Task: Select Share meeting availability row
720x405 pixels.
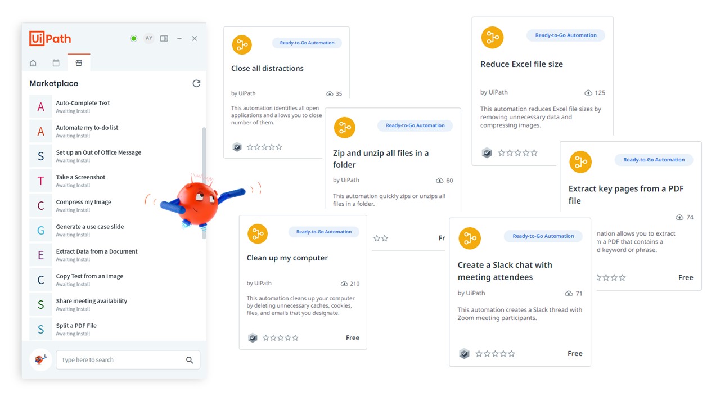Action: [115, 305]
